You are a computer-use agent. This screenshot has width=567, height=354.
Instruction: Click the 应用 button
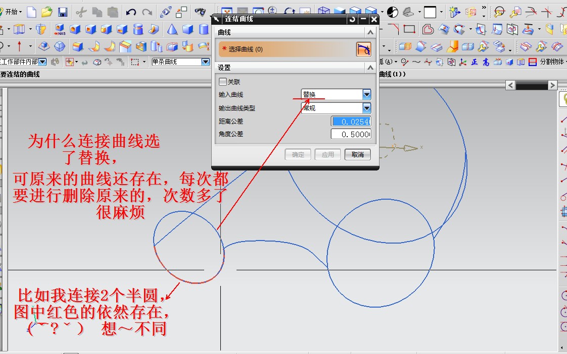click(328, 154)
